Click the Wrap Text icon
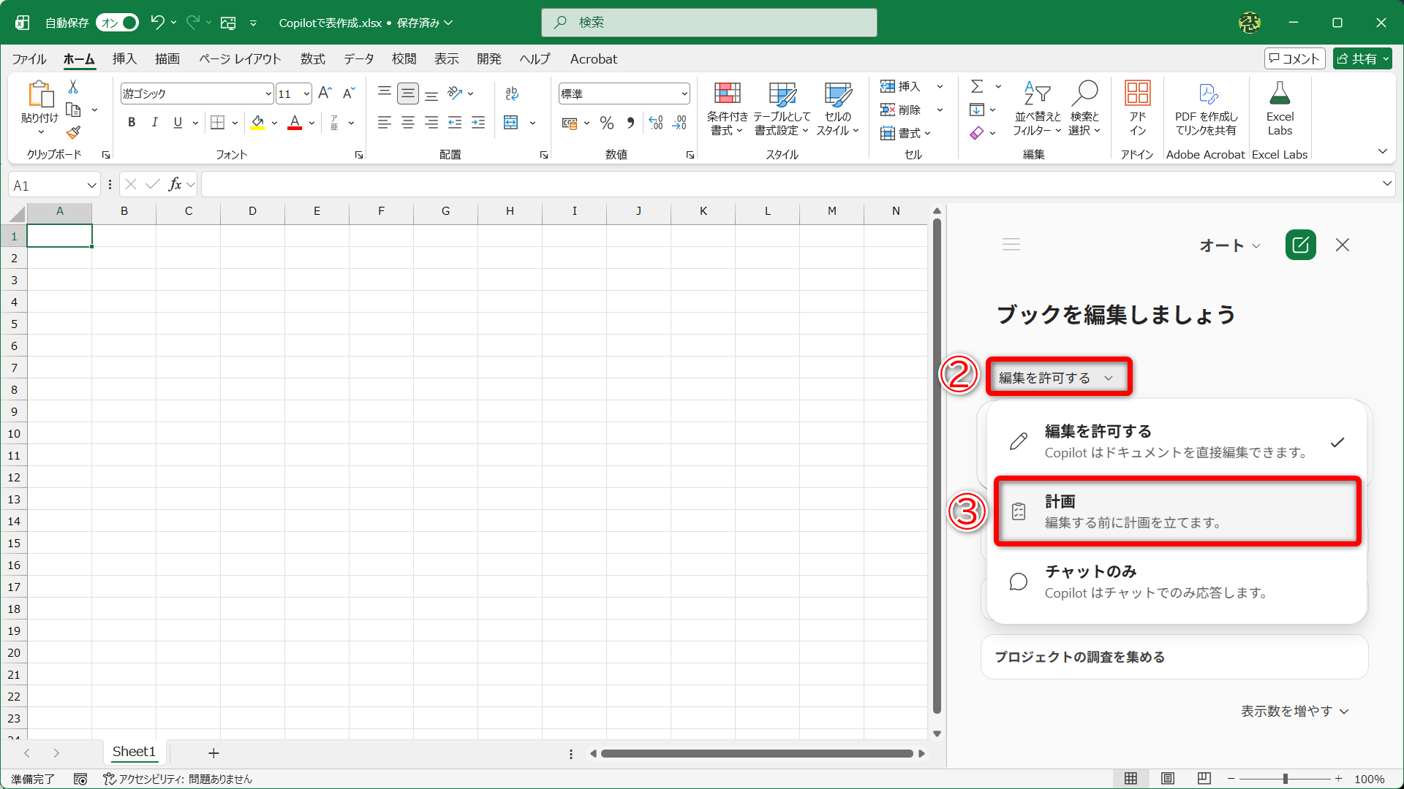The height and width of the screenshot is (789, 1404). [512, 93]
